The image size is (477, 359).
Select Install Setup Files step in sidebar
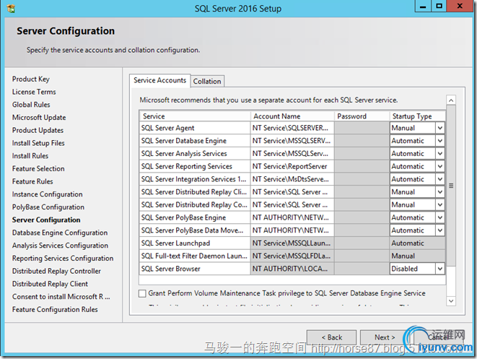coord(38,143)
